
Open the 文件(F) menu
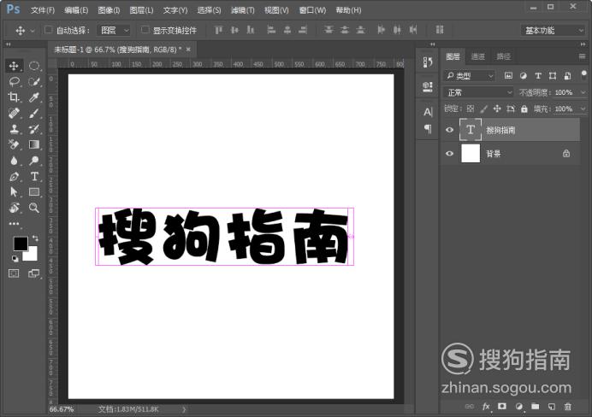[42, 10]
